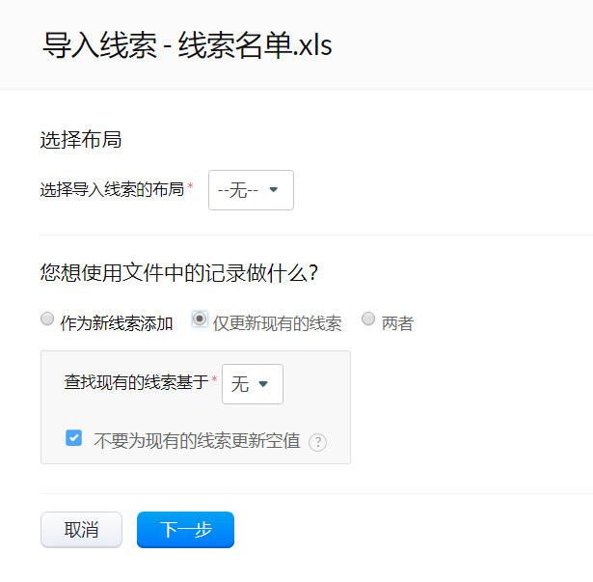Click the "查找现有的线索基于" field label

coord(137,381)
